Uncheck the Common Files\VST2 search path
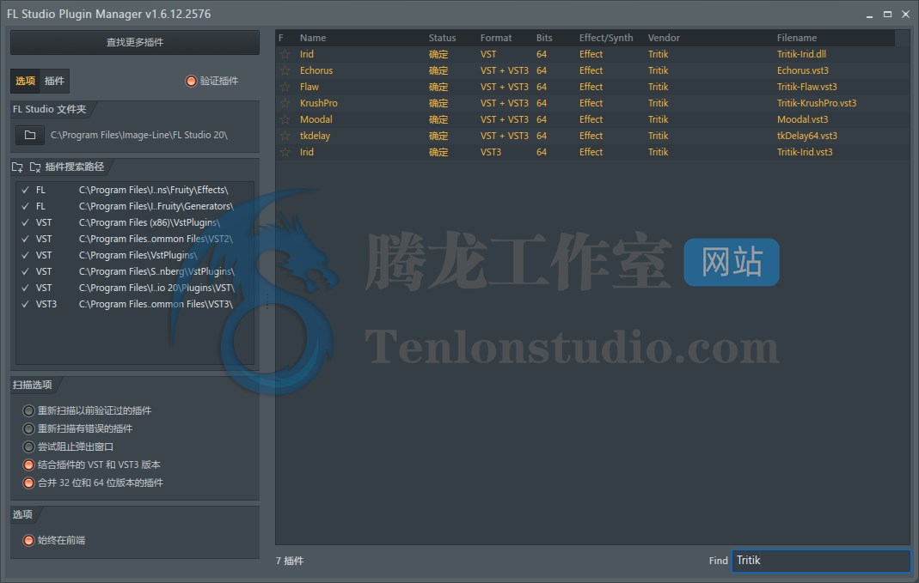 pos(25,240)
